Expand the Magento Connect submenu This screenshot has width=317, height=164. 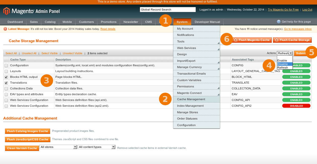click(x=196, y=93)
